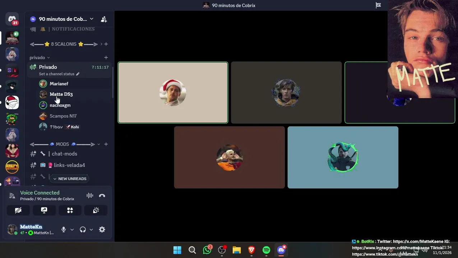Toggle noise suppression waveform icon

coord(90,196)
